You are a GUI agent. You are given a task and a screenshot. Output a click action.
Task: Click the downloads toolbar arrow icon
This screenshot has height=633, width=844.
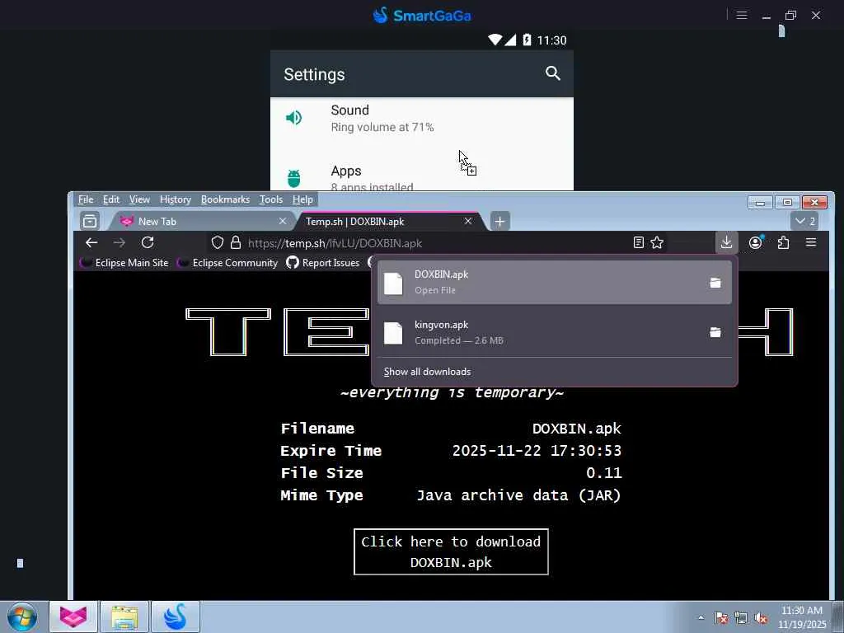[727, 243]
